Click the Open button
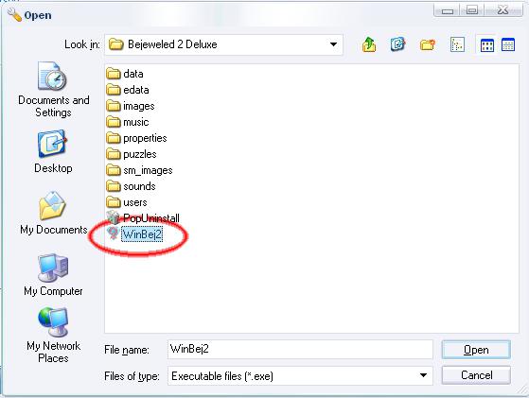 click(x=476, y=350)
